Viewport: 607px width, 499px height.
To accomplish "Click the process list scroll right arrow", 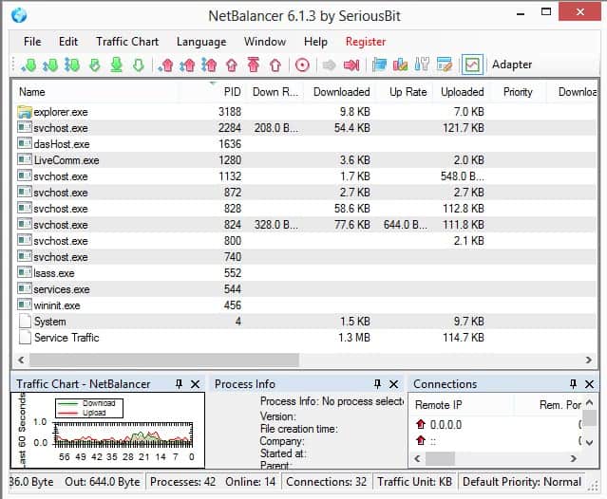I will tap(588, 360).
